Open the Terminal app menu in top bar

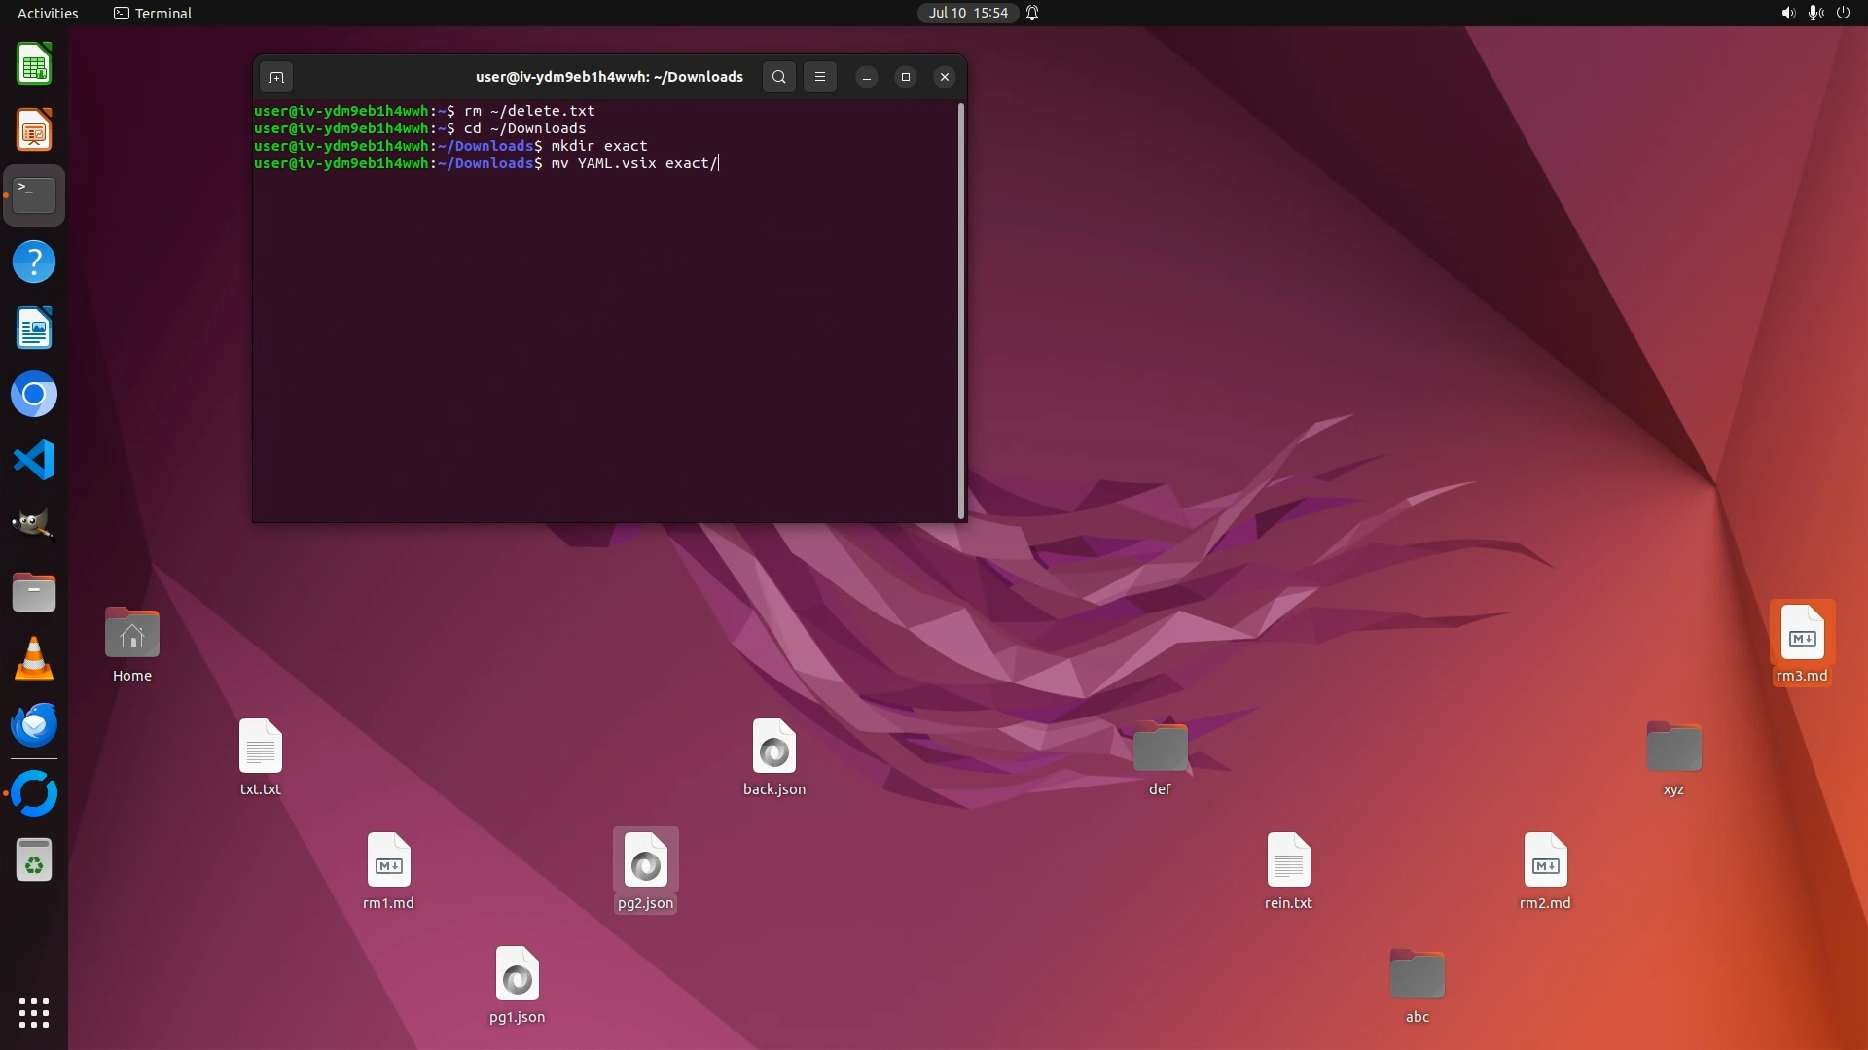153,13
